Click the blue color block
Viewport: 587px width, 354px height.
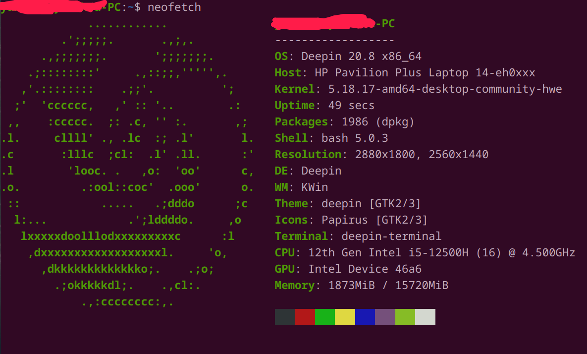365,317
